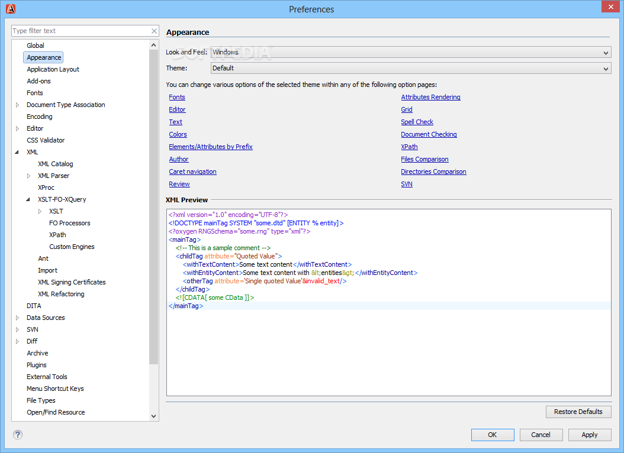Image resolution: width=624 pixels, height=453 pixels.
Task: Select Application Layout tree item
Action: (x=53, y=69)
